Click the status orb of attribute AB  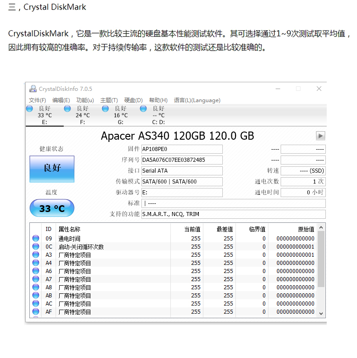(x=36, y=295)
